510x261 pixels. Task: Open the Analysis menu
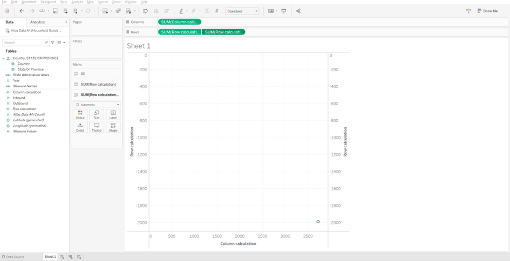(77, 2)
